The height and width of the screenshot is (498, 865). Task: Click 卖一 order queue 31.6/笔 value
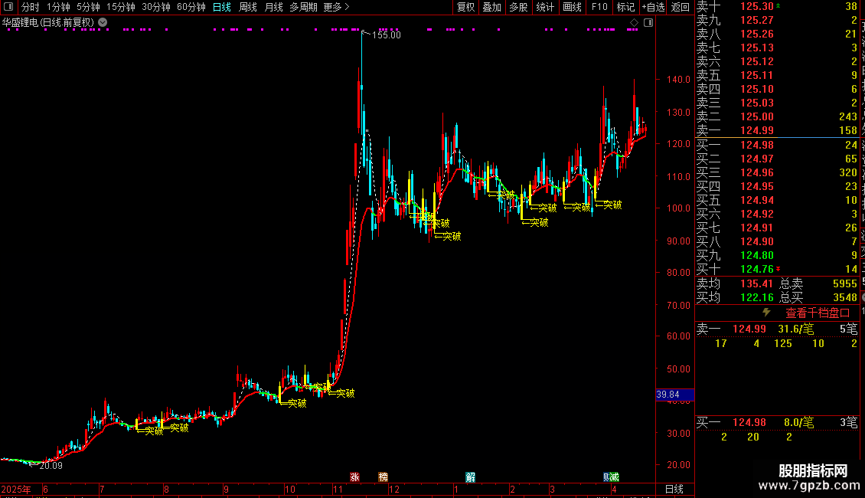coord(795,329)
